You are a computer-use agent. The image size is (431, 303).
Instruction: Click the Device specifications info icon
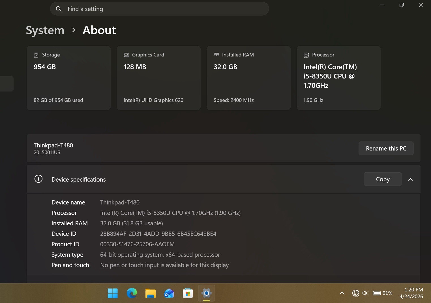coord(38,179)
